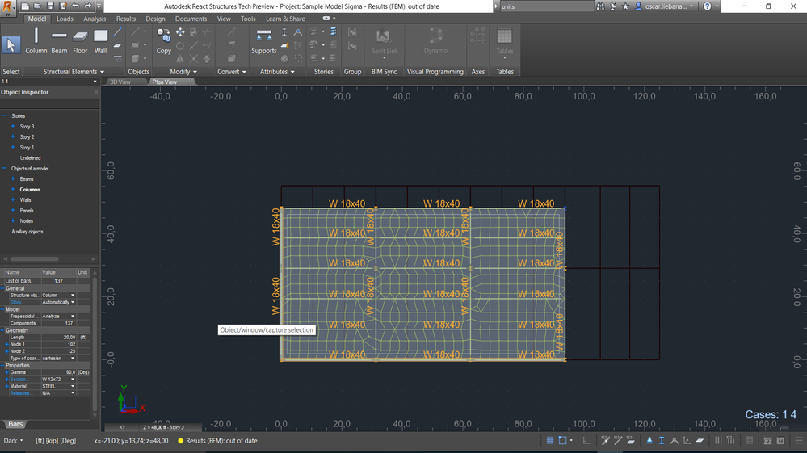Expand Structural Elements panel title

(x=74, y=72)
